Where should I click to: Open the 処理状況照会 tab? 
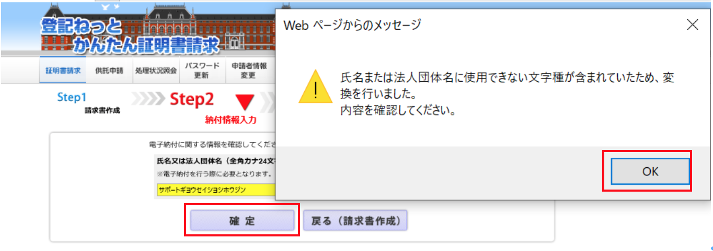tap(155, 71)
